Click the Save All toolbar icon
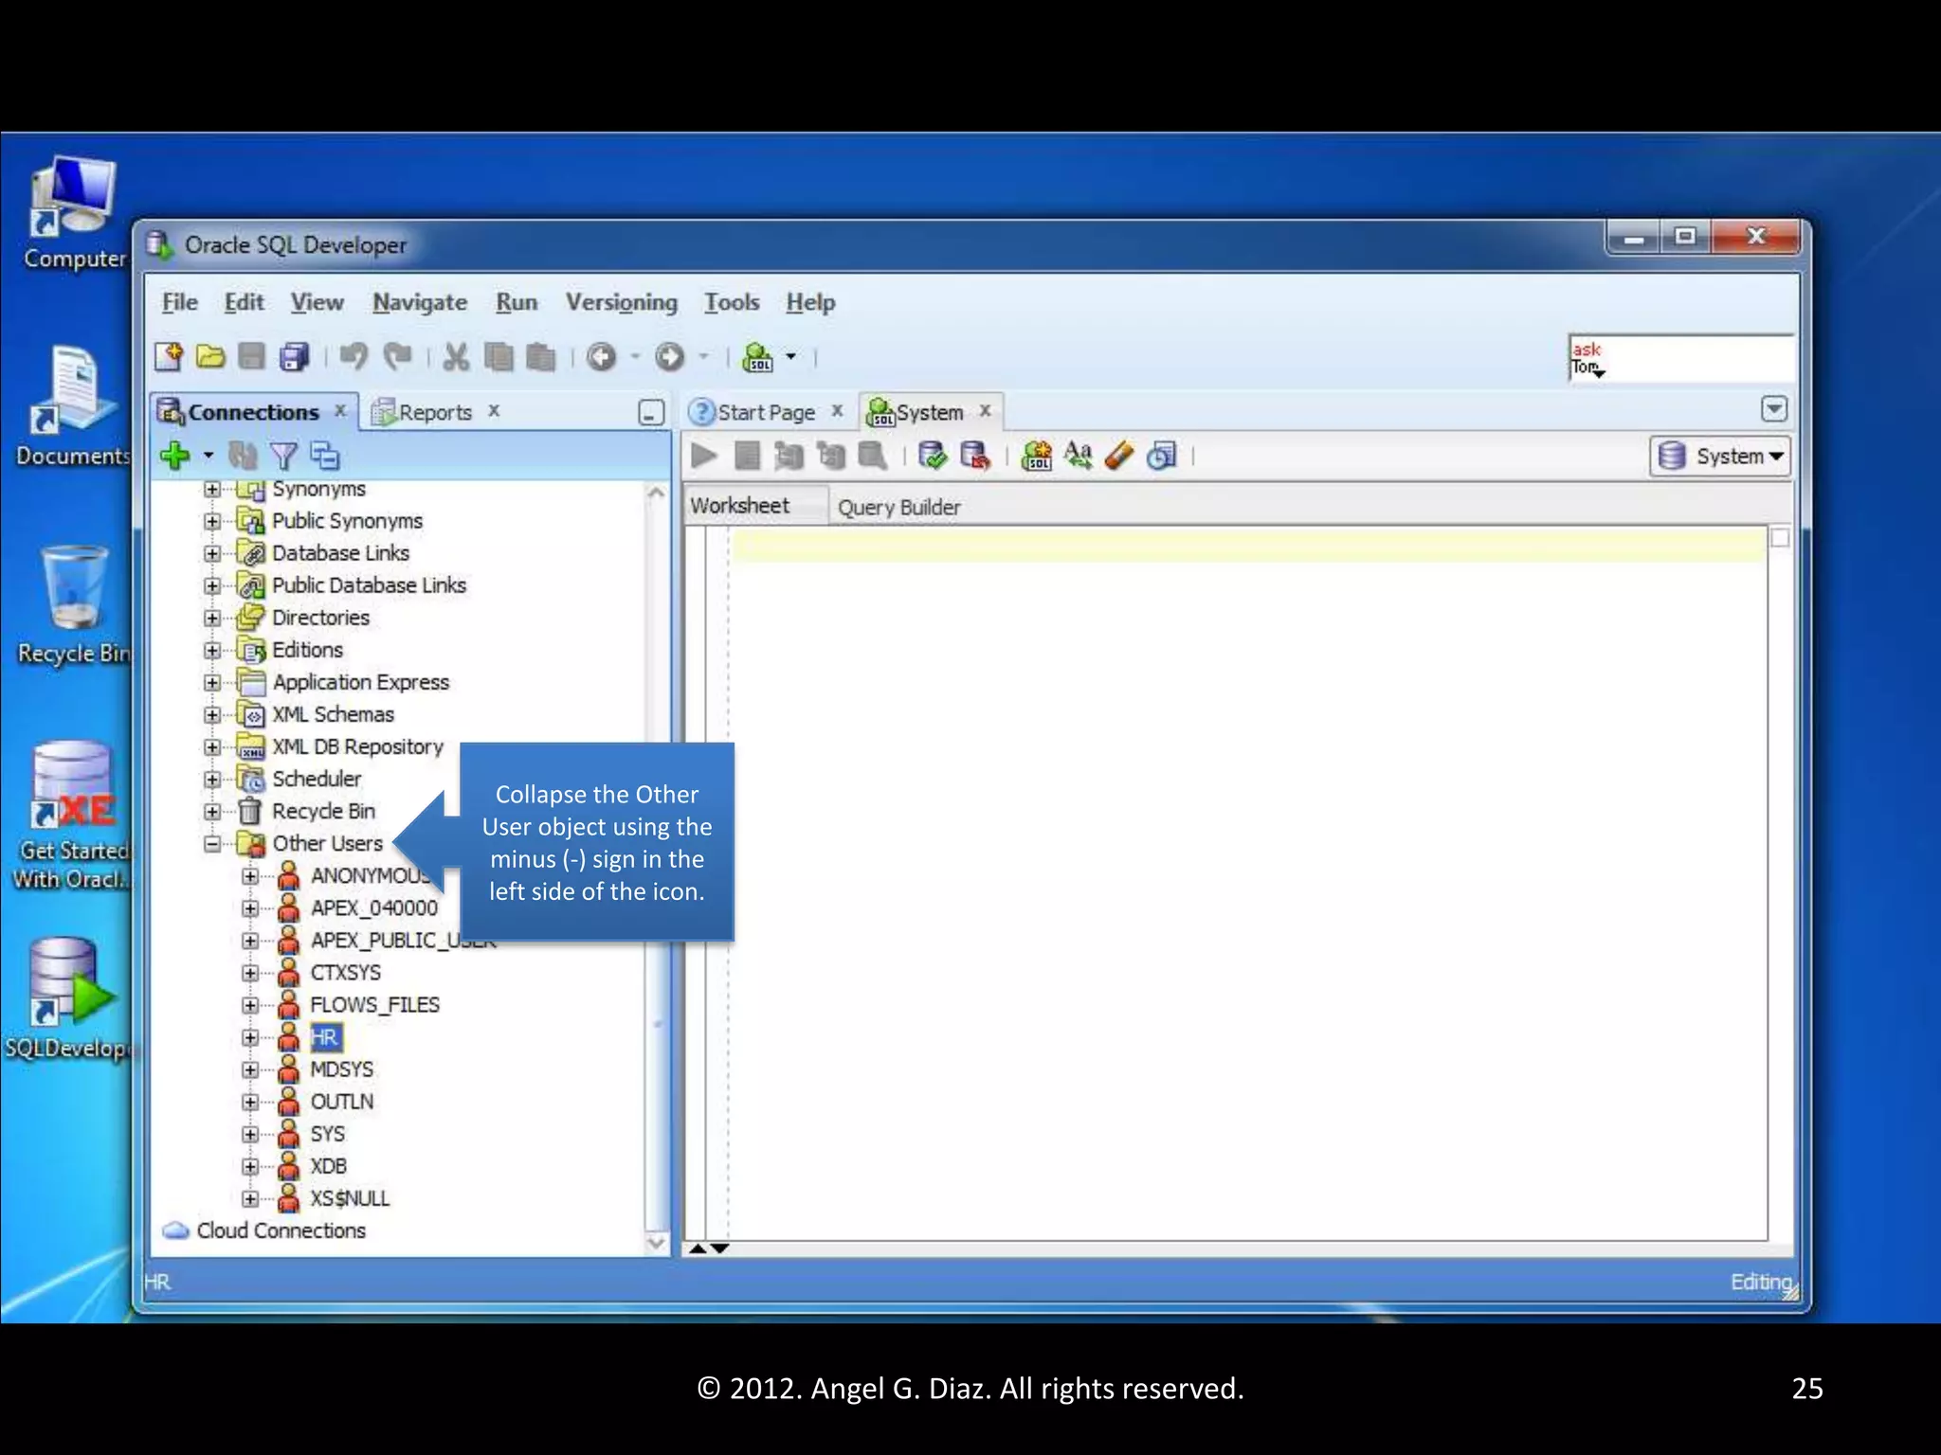Screen dimensions: 1941x1455 295,357
